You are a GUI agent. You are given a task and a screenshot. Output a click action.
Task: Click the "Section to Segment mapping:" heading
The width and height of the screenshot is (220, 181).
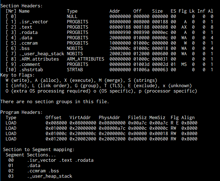click(x=39, y=150)
